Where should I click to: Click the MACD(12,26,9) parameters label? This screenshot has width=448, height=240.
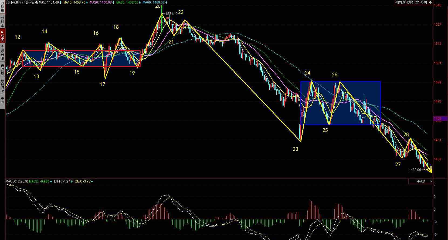[x=17, y=181]
